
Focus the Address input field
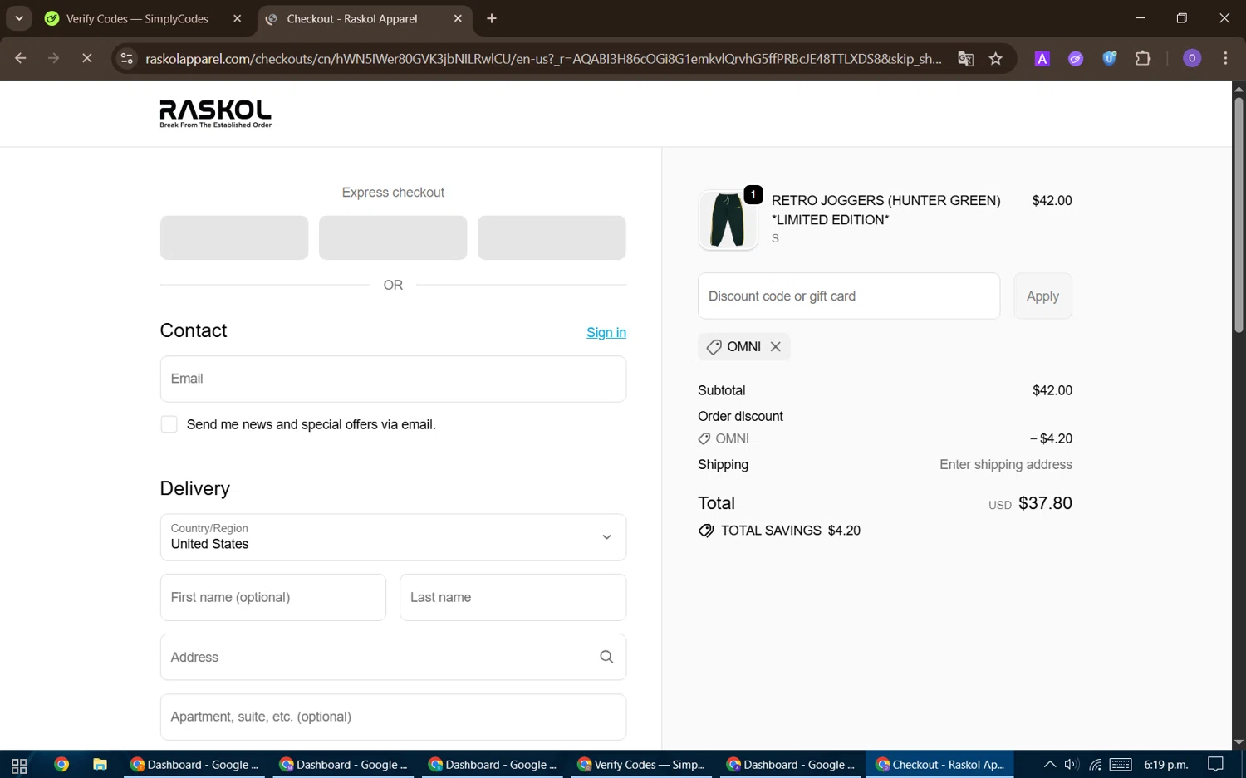tap(393, 657)
